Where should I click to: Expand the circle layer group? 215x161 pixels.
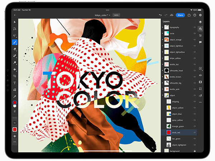pos(163,33)
